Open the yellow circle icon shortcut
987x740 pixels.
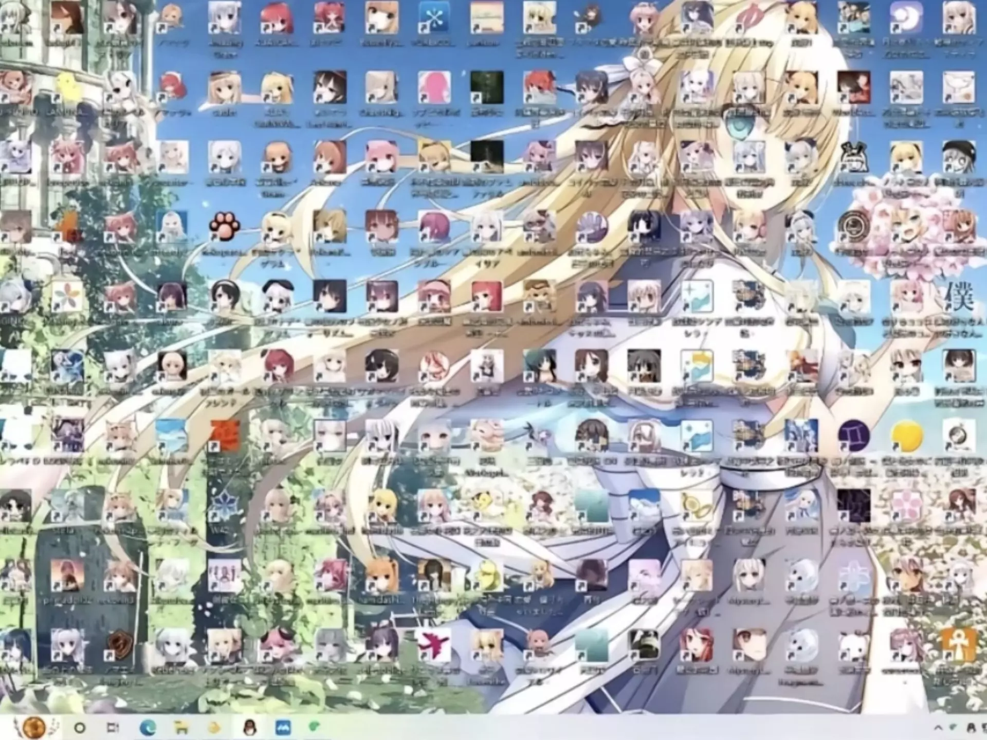(906, 436)
